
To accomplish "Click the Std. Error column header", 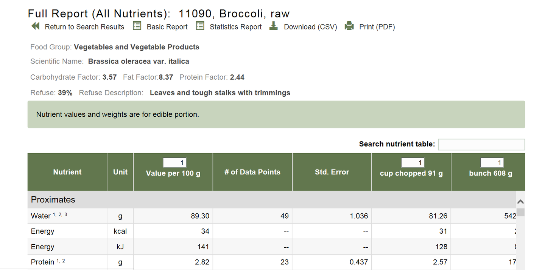I will coord(332,172).
